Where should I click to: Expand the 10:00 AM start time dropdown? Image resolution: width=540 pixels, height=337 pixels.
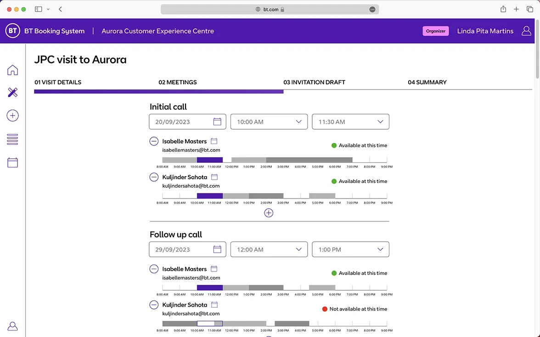click(269, 122)
